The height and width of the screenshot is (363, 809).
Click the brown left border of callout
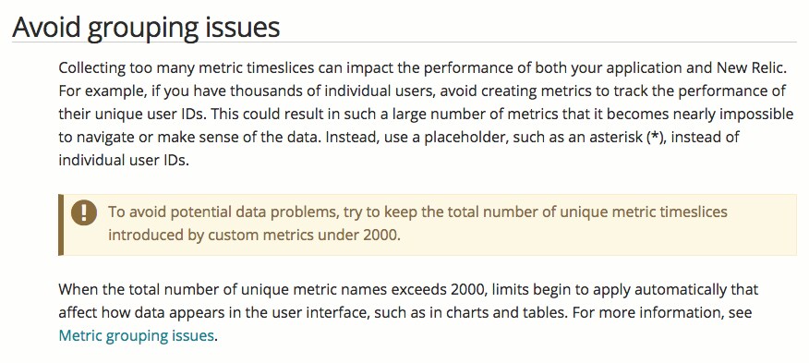[61, 224]
